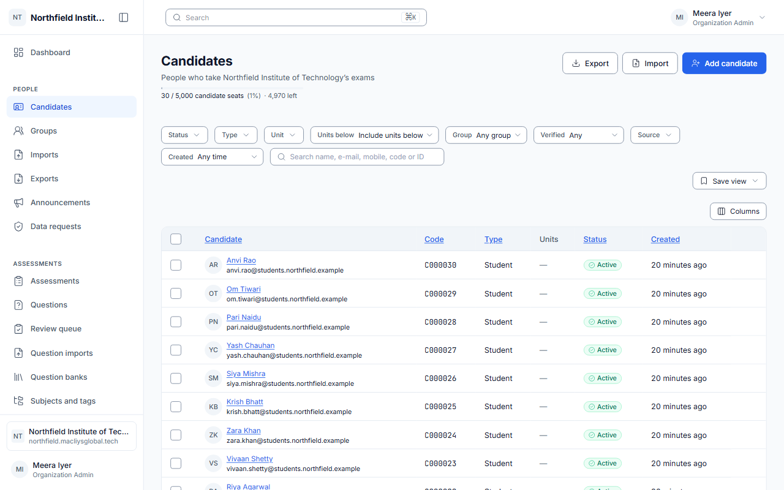This screenshot has width=784, height=490.
Task: Open the Unit filter dropdown
Action: pyautogui.click(x=284, y=135)
